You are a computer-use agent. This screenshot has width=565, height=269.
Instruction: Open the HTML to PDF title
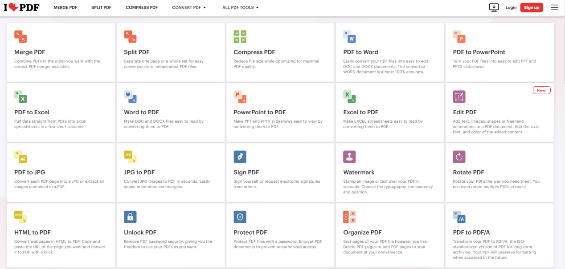33,232
